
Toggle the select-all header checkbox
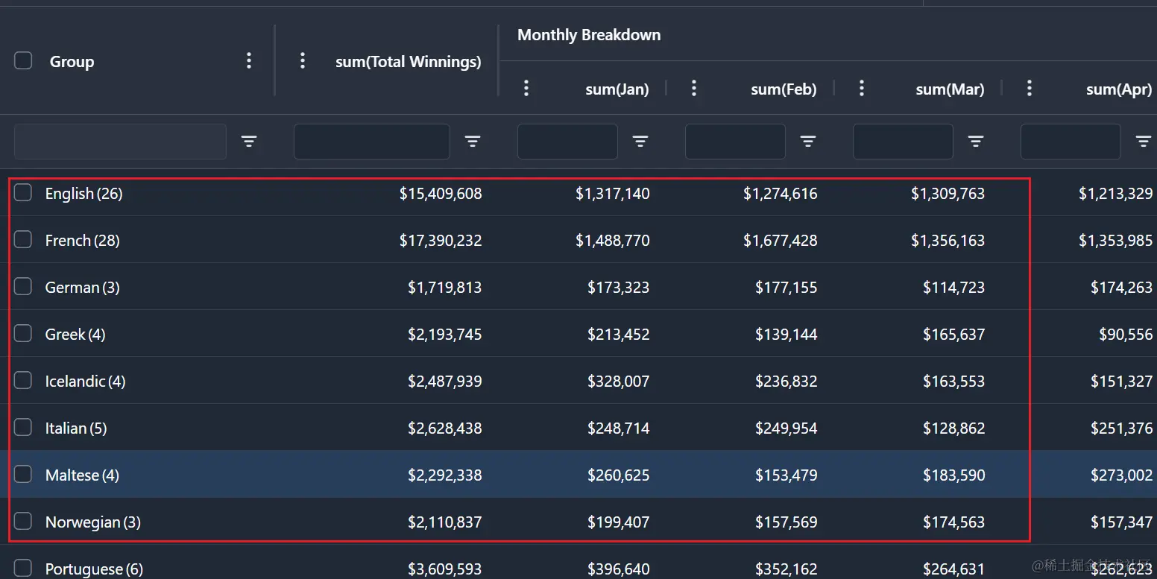click(x=23, y=61)
